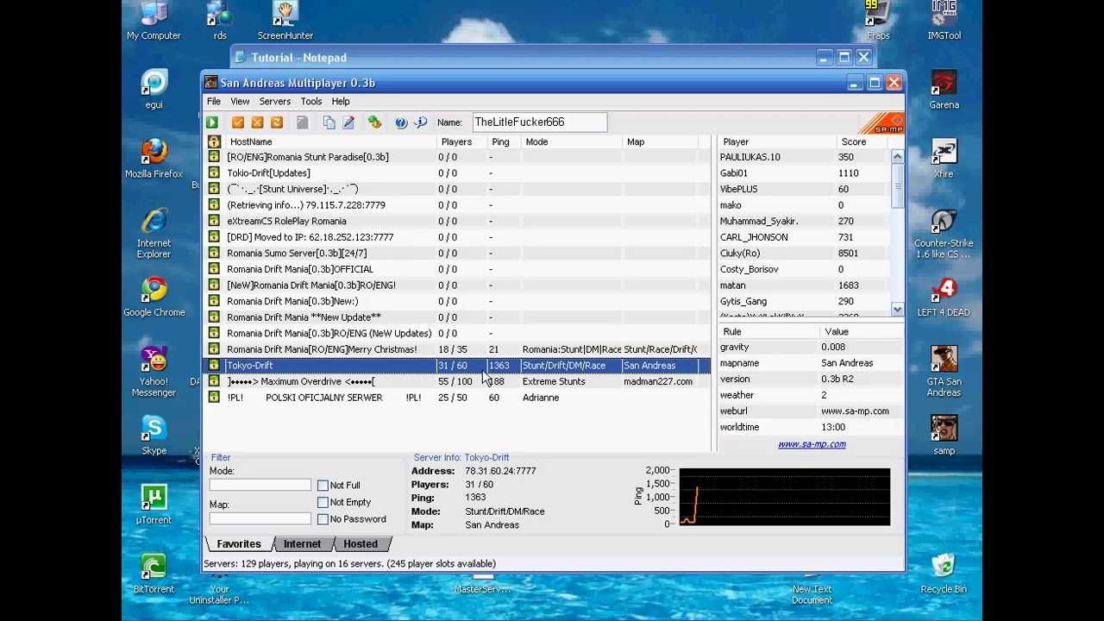Sort servers by Ping column header

pos(504,141)
